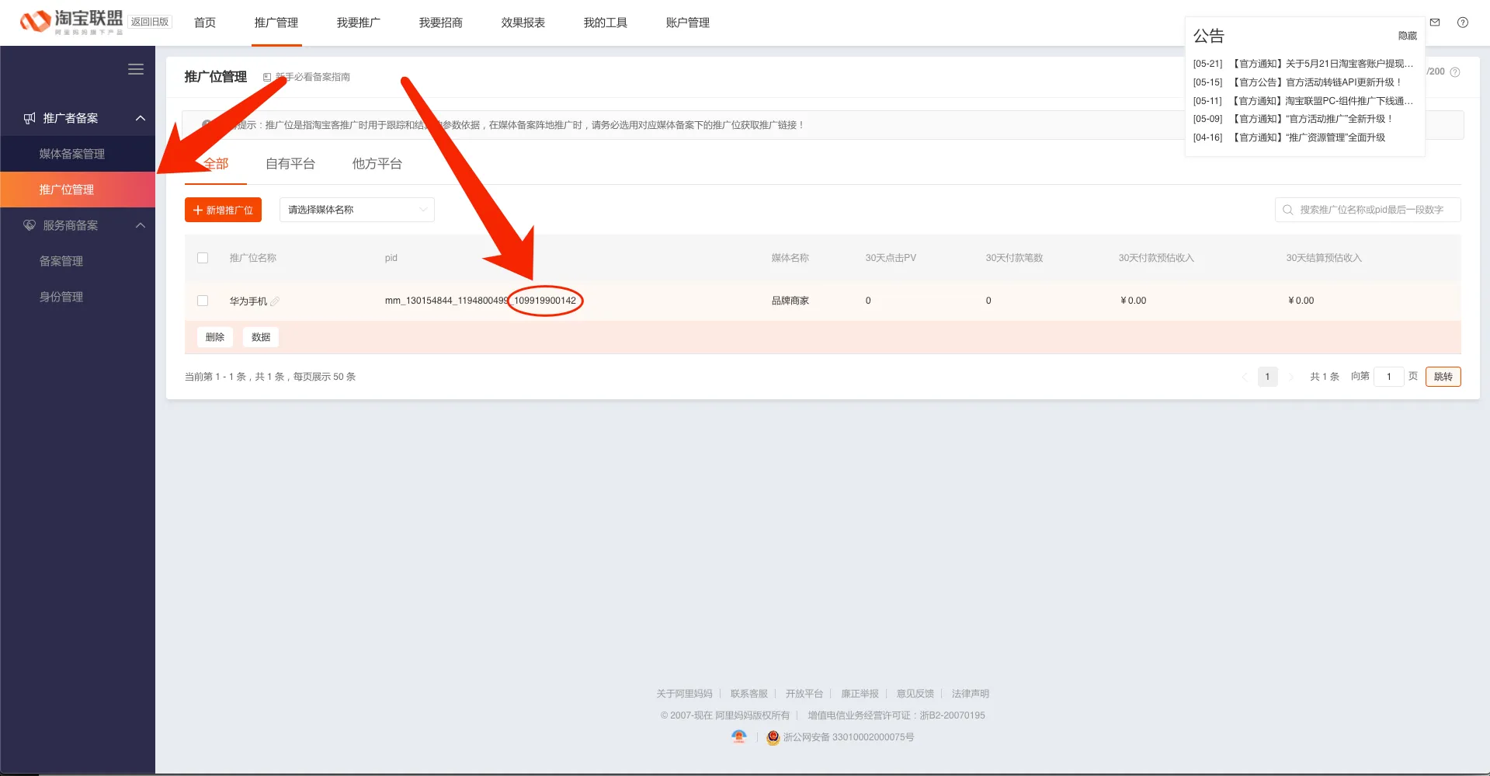Open the 04-16 推广资源管理 announcement
This screenshot has width=1490, height=776.
pyautogui.click(x=1290, y=137)
